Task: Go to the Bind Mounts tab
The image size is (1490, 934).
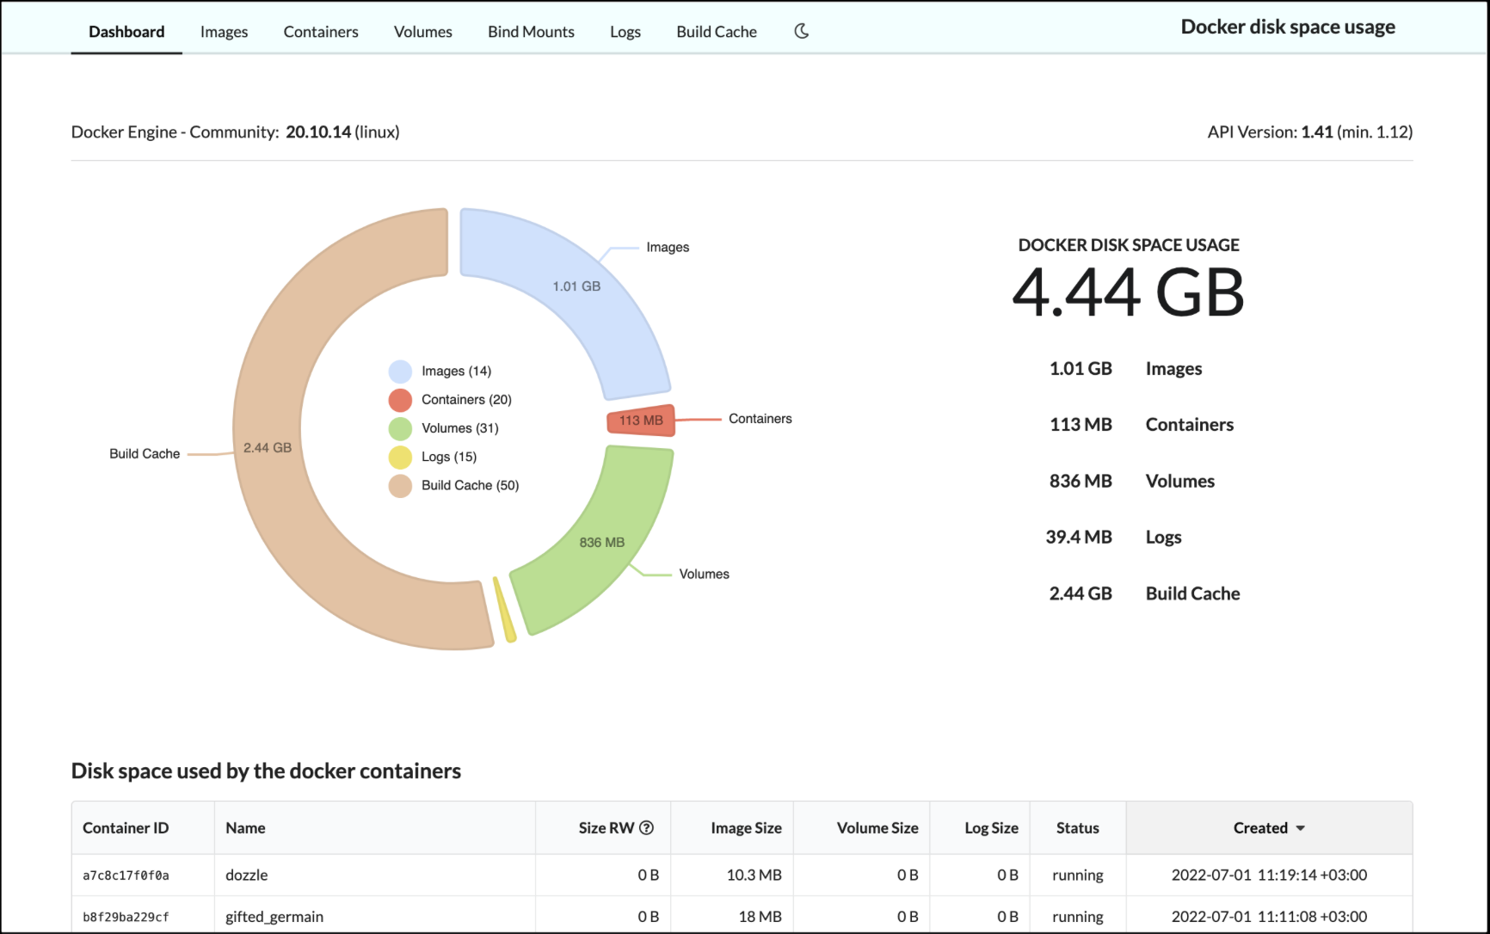Action: click(531, 32)
